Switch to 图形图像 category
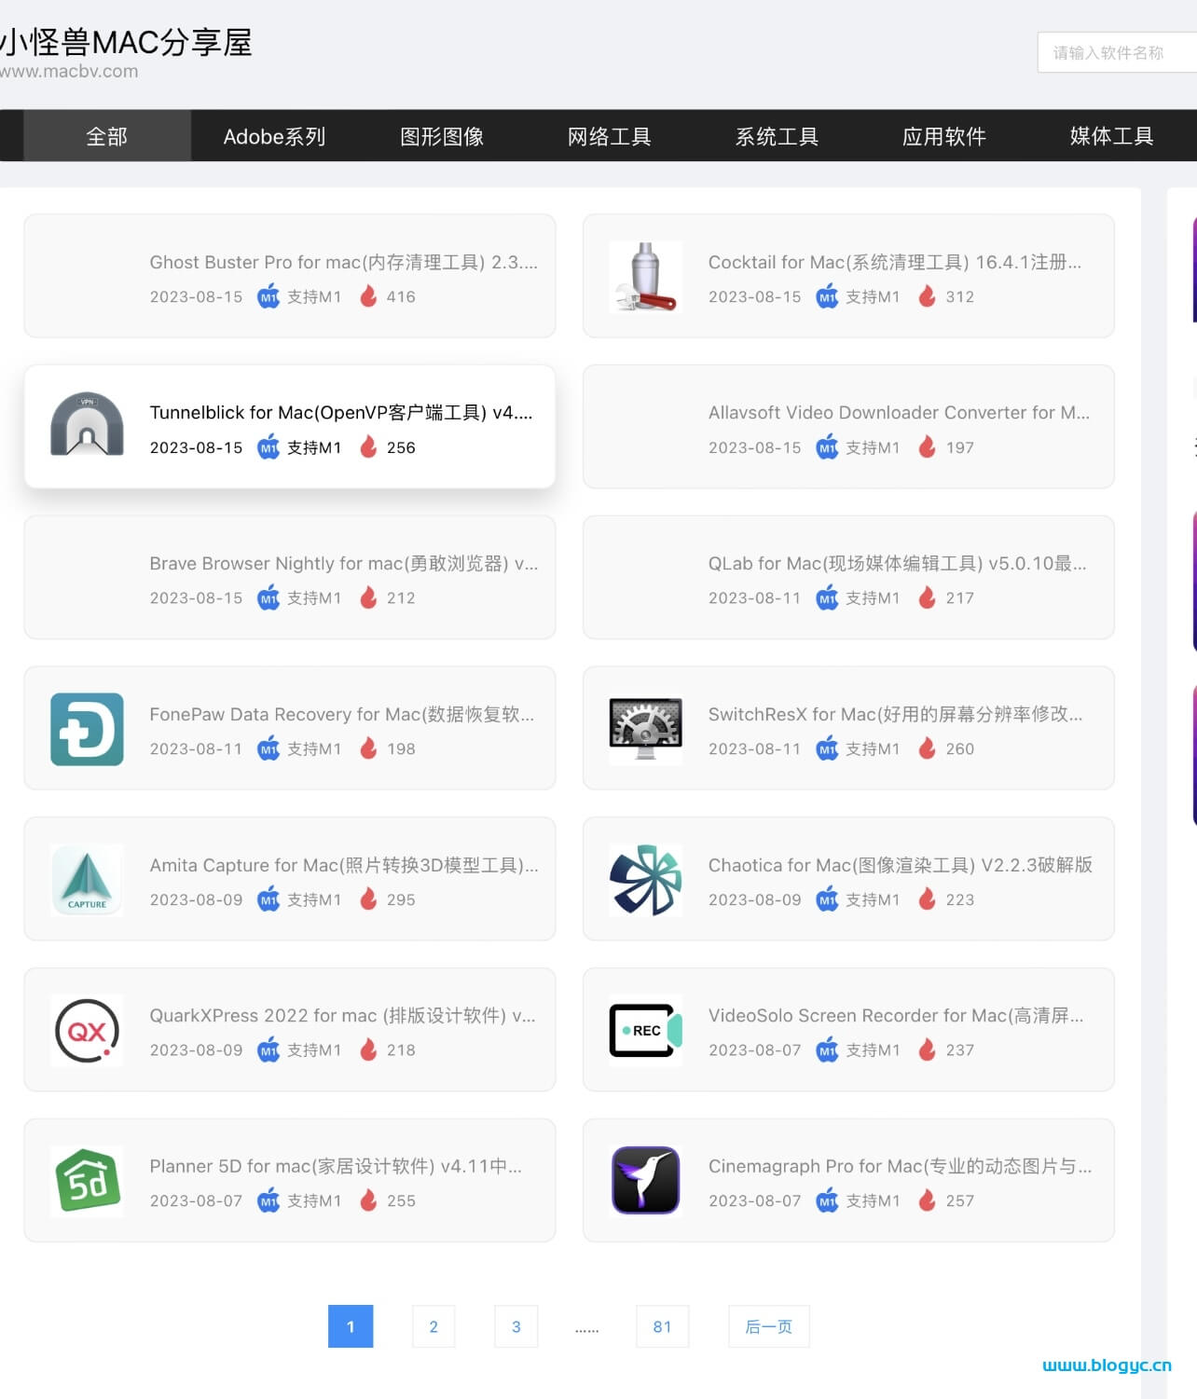 point(442,136)
